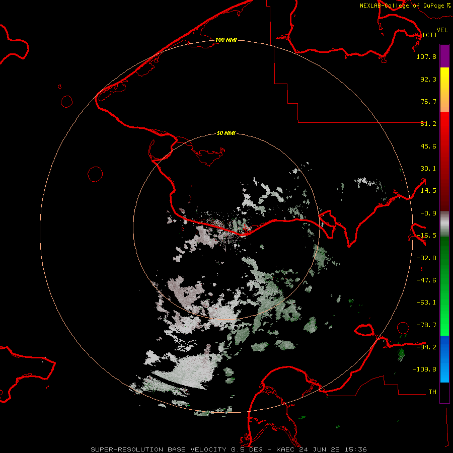
Task: Click the purple segment of the velocity color bar
Action: pos(444,56)
